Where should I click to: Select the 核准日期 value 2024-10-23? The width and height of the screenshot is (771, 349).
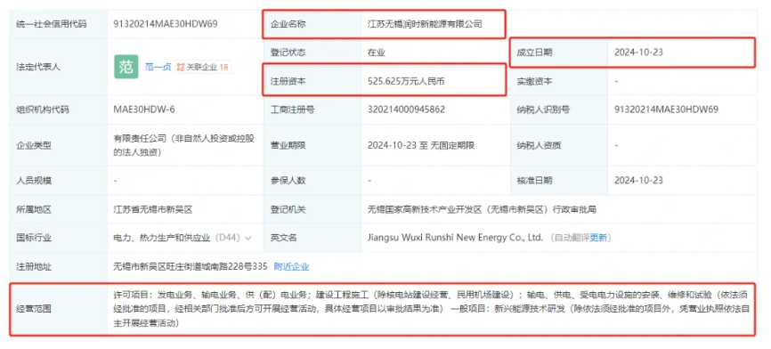coord(638,181)
